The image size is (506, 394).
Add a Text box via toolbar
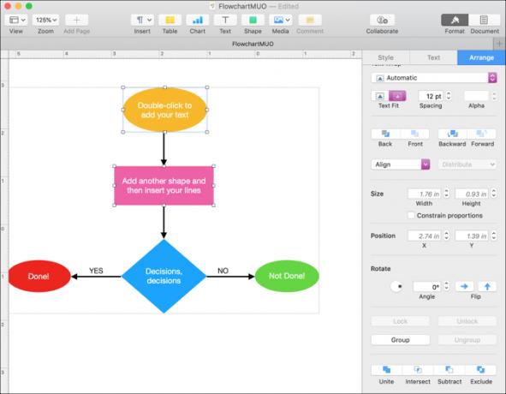pos(225,20)
